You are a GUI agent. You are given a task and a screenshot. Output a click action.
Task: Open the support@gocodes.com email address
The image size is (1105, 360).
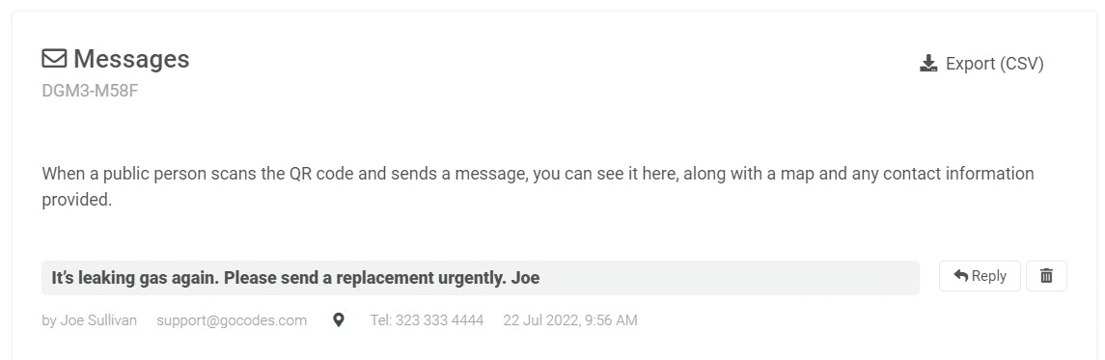[x=232, y=320]
